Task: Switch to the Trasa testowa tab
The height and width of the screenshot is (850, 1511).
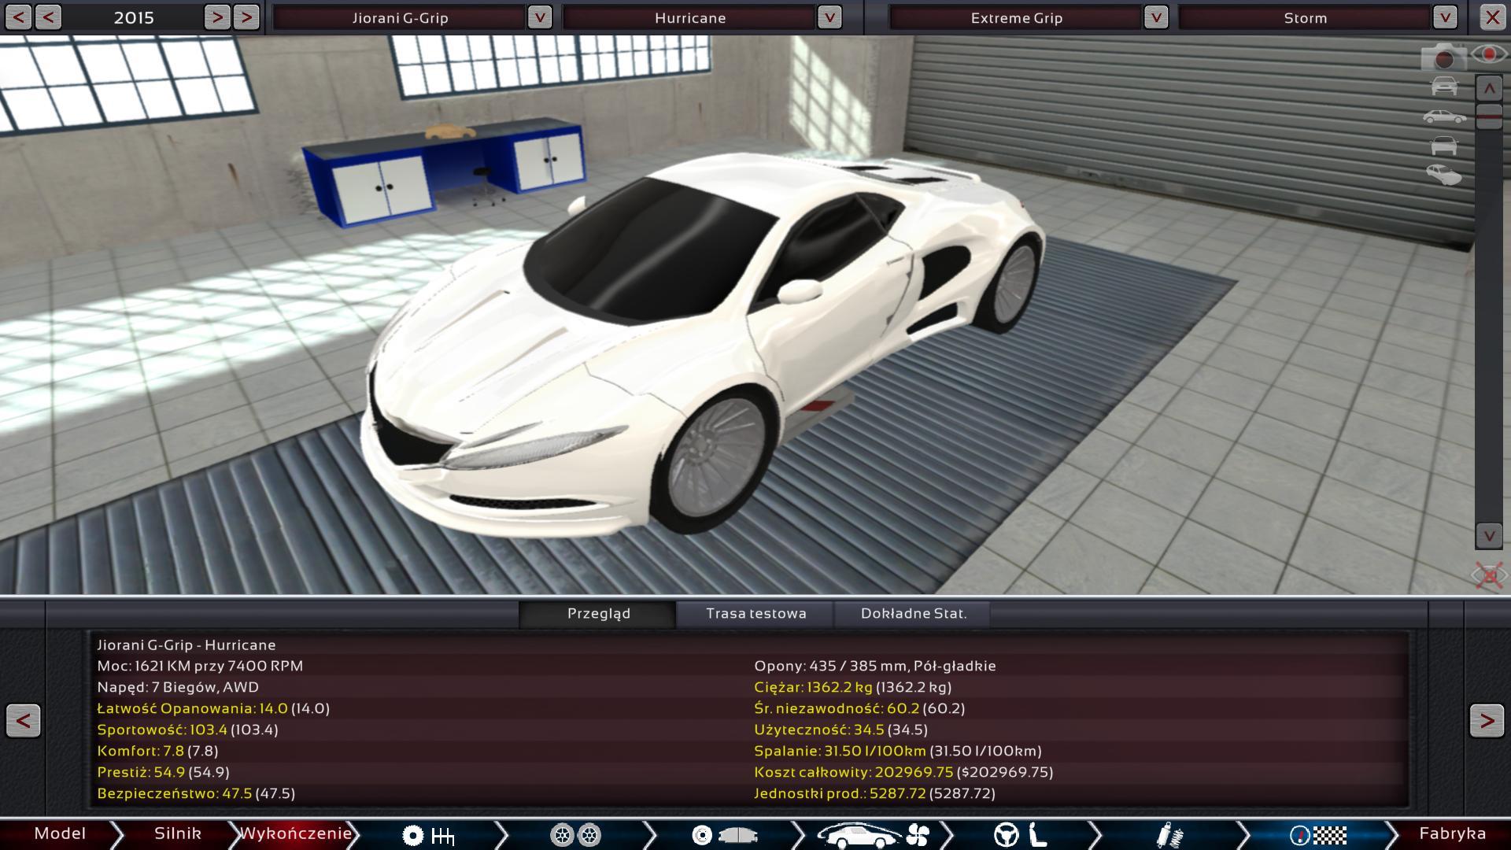Action: (x=755, y=613)
